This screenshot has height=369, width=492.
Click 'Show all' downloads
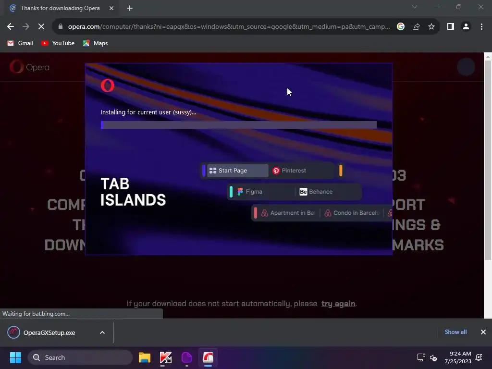[x=455, y=332]
